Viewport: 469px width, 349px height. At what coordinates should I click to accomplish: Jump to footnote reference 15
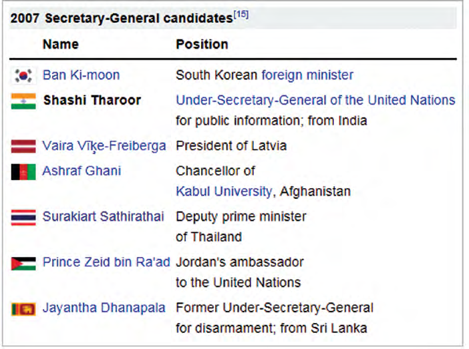[x=241, y=14]
